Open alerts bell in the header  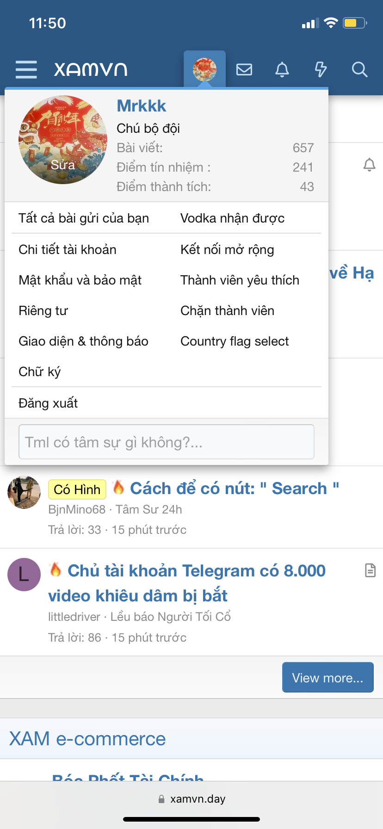282,69
